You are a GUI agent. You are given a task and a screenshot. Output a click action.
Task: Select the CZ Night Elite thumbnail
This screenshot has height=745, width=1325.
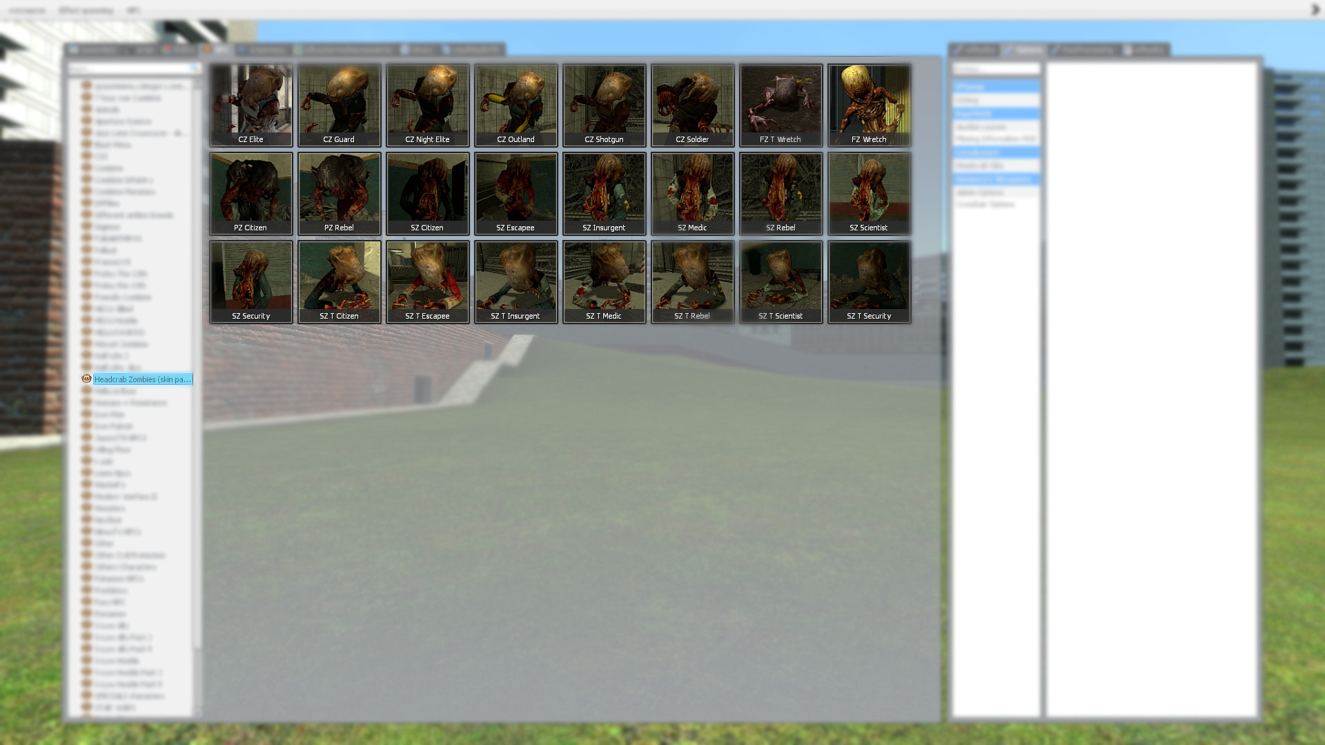coord(427,103)
